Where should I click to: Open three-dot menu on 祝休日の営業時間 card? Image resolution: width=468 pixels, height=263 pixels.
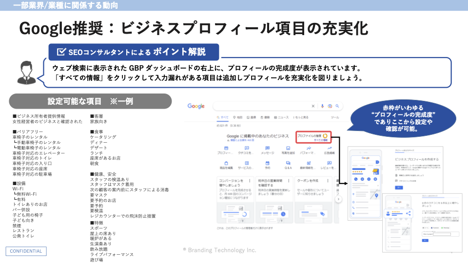(x=289, y=181)
